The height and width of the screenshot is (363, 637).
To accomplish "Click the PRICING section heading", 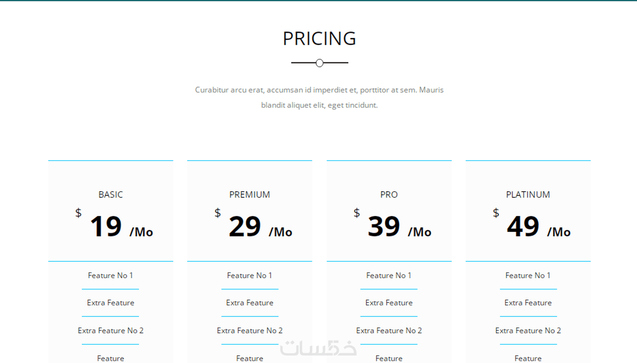I will pyautogui.click(x=319, y=39).
